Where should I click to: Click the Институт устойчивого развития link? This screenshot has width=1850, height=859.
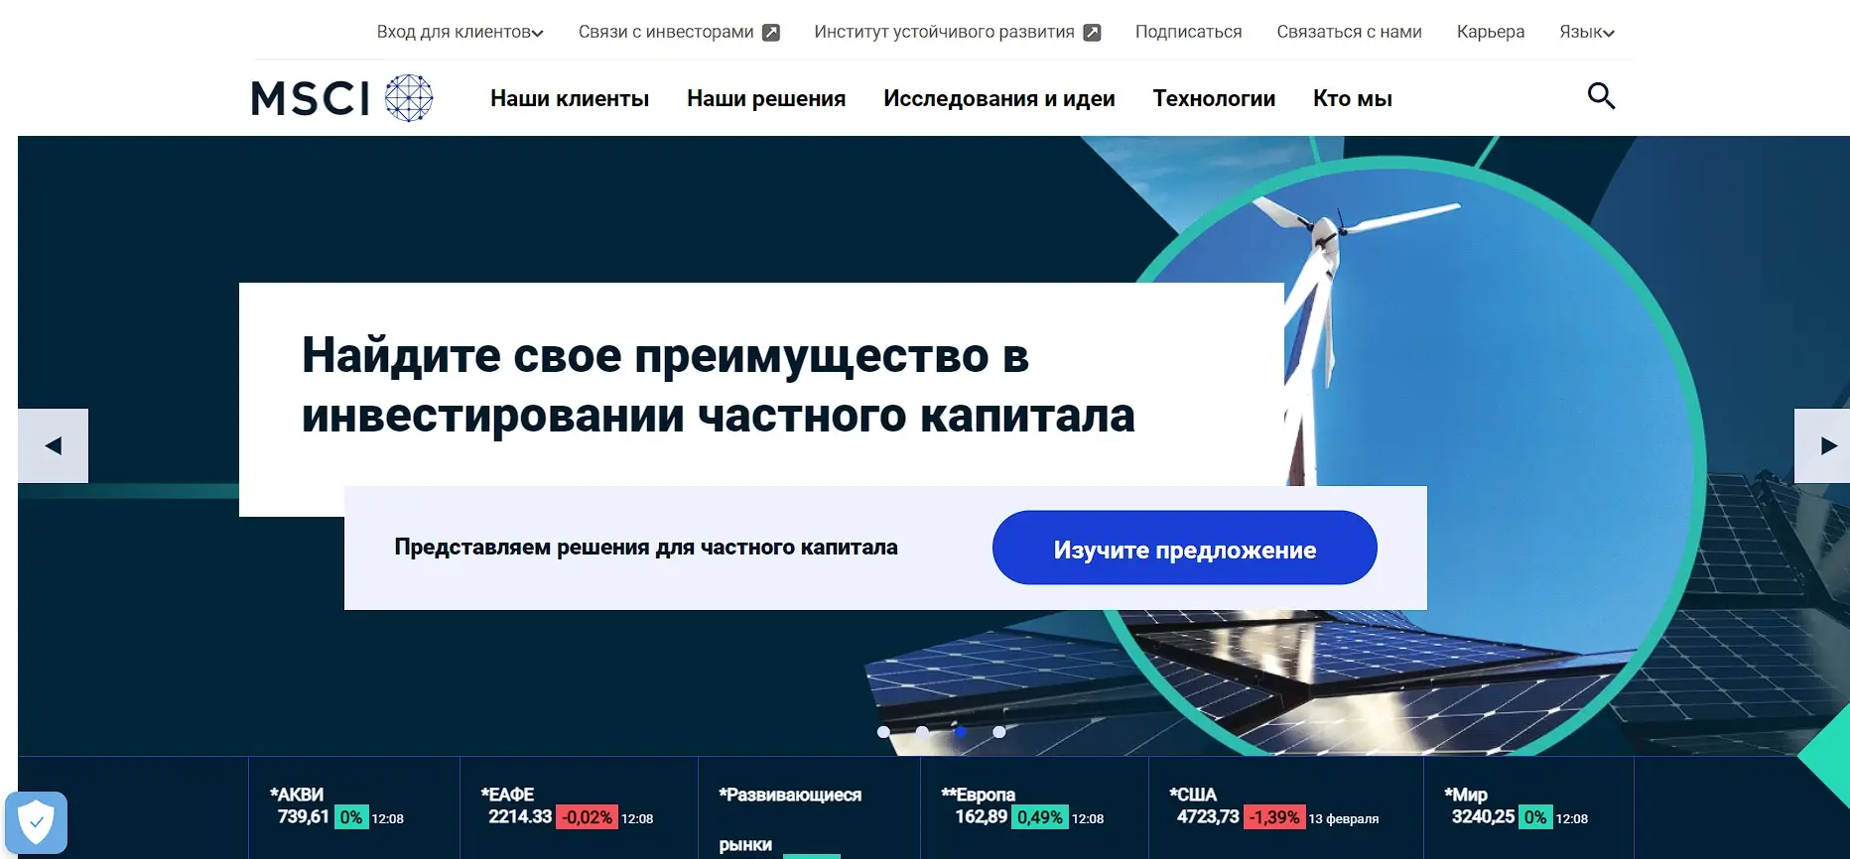pos(944,32)
